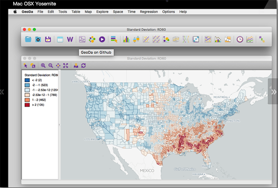Screen dimensions: 278x188
Task: Click the purple Save icon
Action: click(x=47, y=40)
